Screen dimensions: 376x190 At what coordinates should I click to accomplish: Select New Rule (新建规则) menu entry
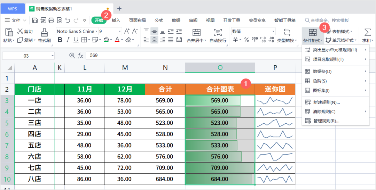tap(326, 102)
